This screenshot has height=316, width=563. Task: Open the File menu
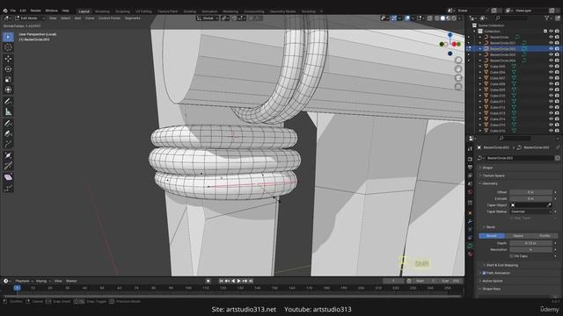pos(13,11)
